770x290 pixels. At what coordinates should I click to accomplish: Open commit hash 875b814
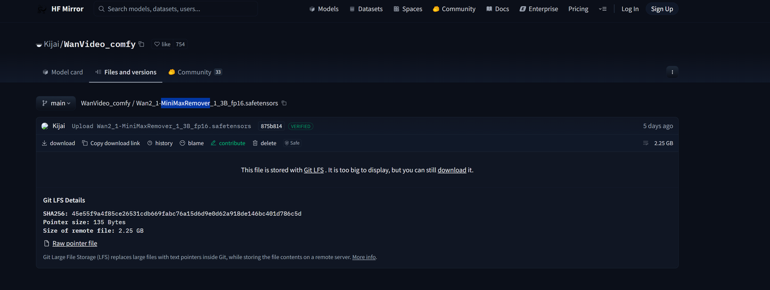click(x=271, y=126)
